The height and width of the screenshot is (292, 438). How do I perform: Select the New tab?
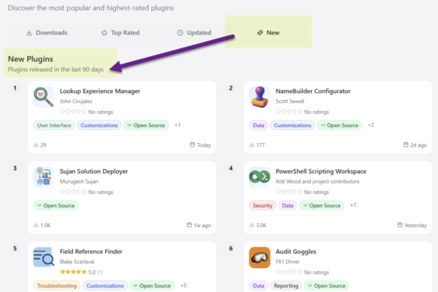[268, 33]
